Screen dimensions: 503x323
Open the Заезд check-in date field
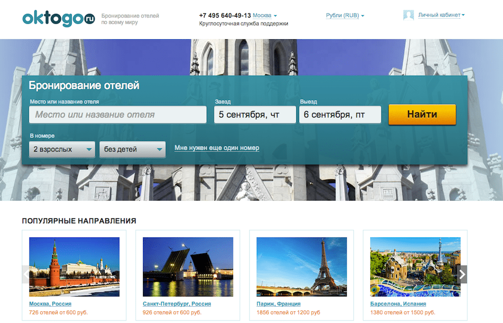(x=255, y=114)
